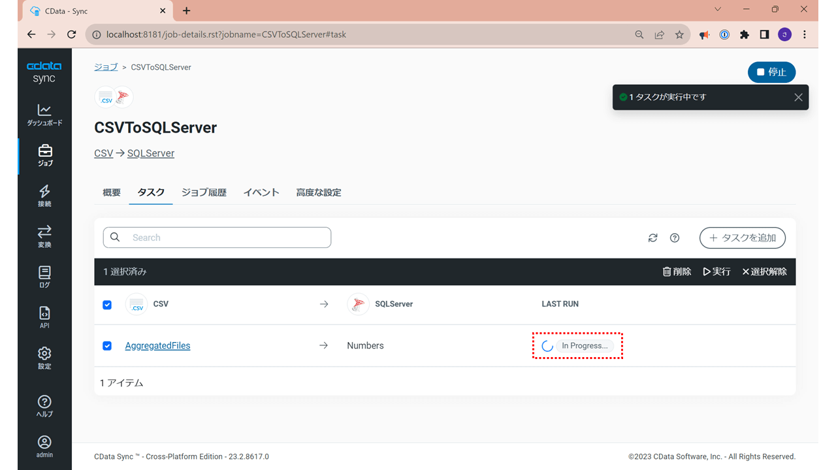Reload the page in the browser
836x470 pixels.
coord(72,35)
